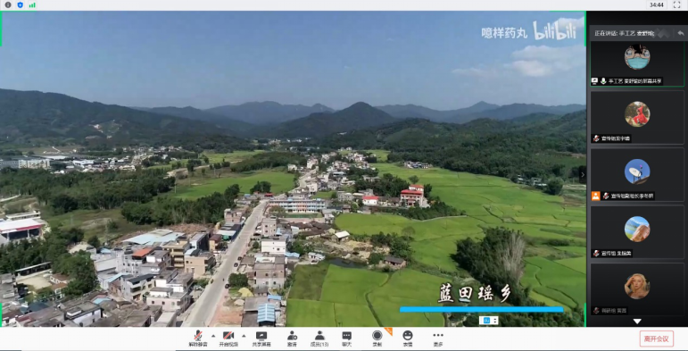
Task: Open the more options (更多) menu
Action: [x=438, y=338]
